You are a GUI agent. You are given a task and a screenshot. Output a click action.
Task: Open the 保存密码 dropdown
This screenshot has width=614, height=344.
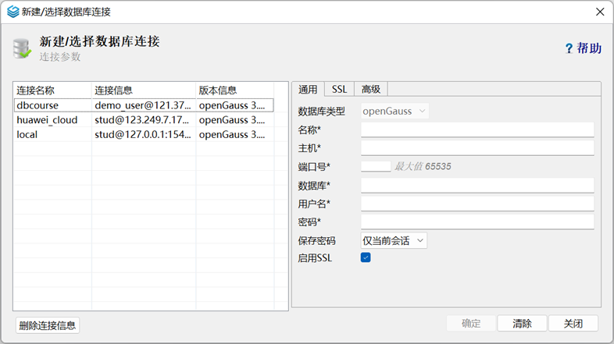click(x=394, y=241)
